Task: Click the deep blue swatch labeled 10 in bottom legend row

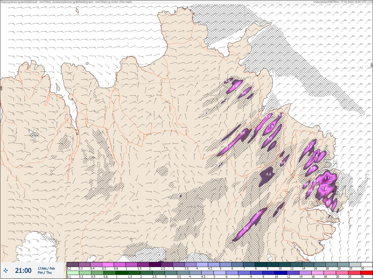Action: pyautogui.click(x=281, y=273)
